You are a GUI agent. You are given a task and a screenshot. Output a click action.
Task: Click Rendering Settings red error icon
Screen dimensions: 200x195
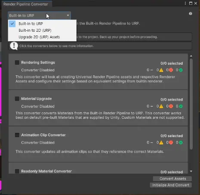(171, 70)
